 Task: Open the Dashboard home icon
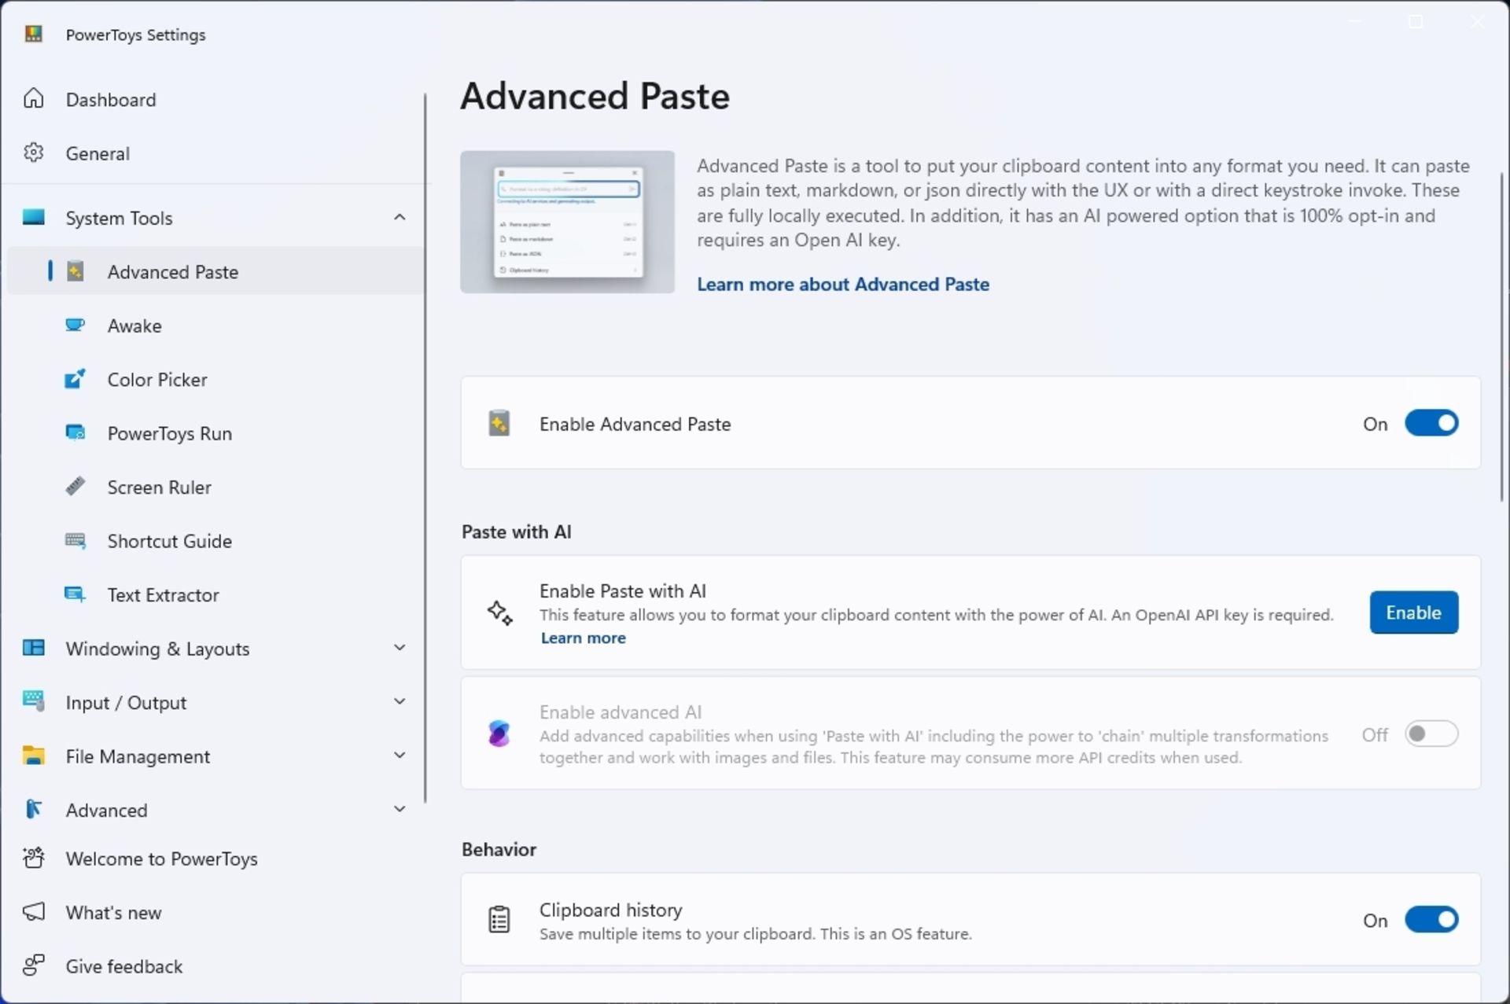(x=33, y=98)
